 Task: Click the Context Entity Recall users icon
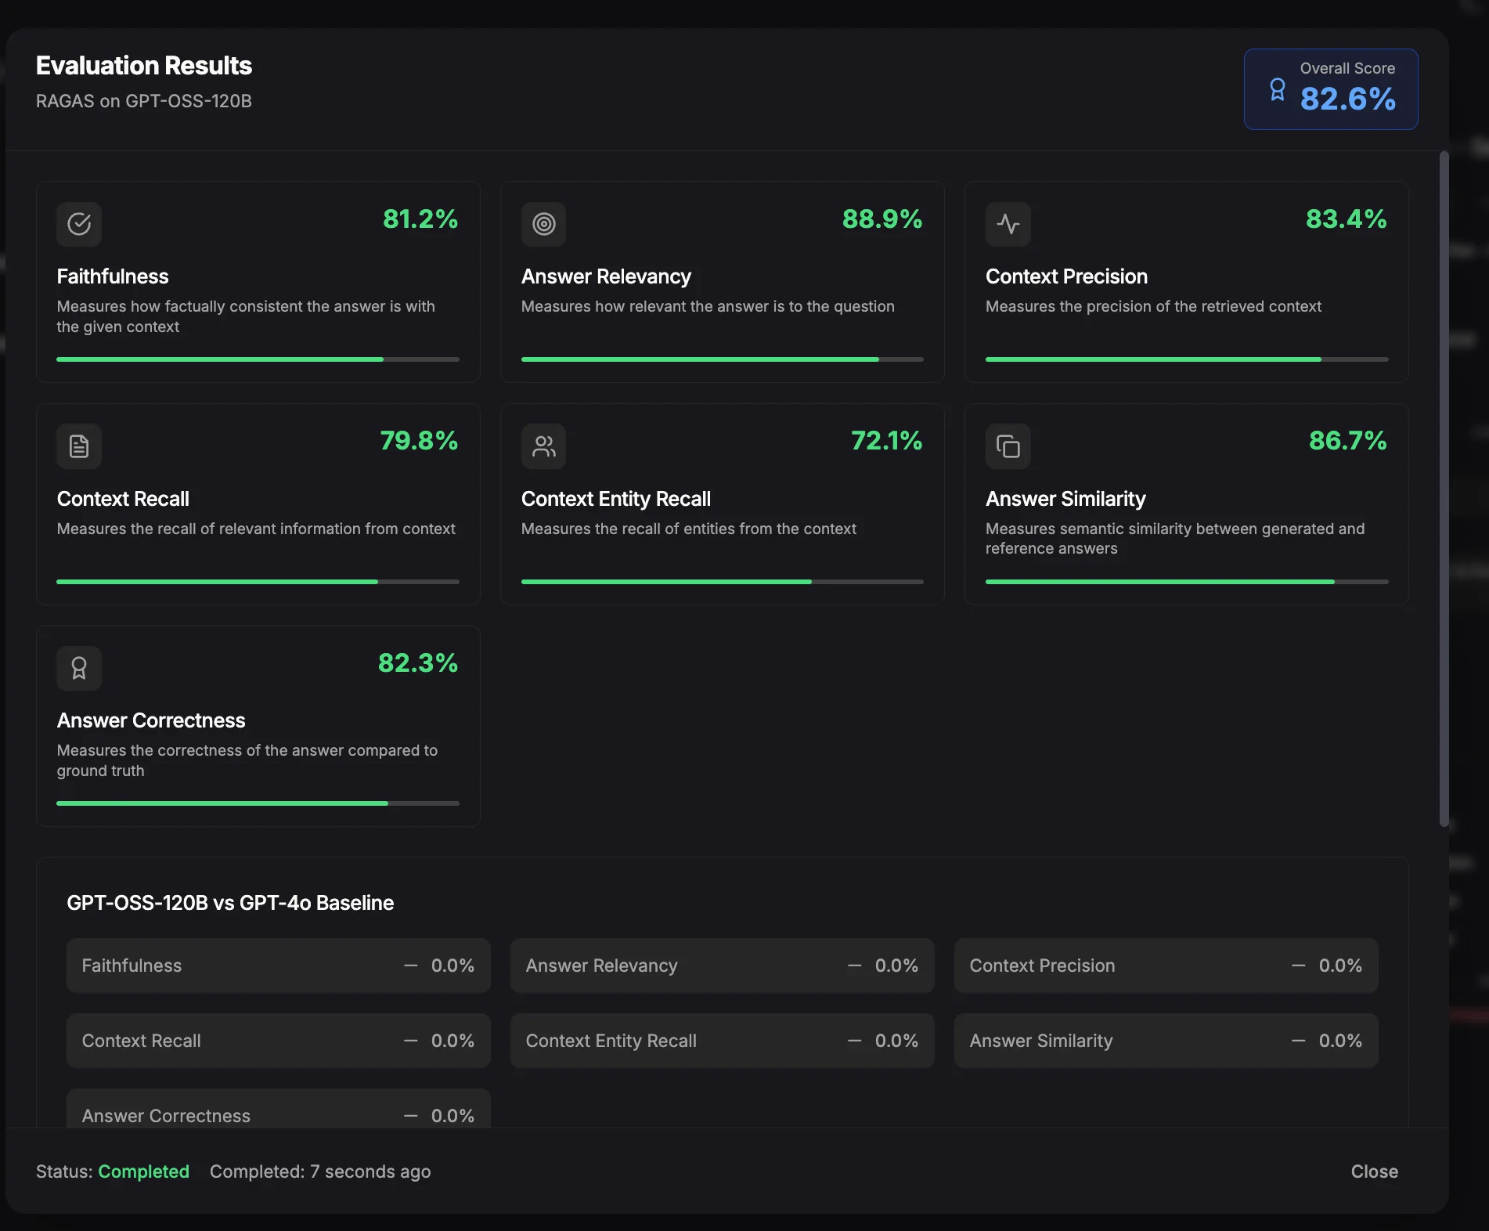pos(543,446)
